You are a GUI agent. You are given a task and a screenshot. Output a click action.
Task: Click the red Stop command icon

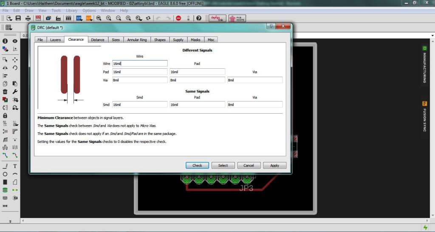178,18
